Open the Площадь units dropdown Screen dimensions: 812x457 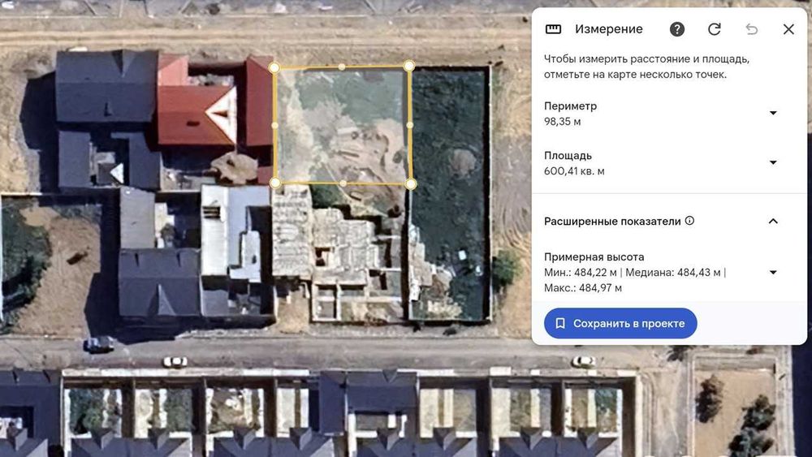tap(773, 162)
